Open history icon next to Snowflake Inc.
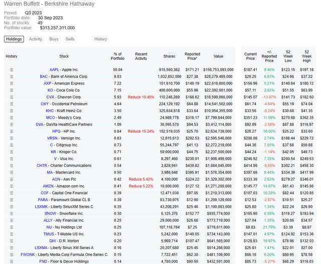 pos(12,213)
